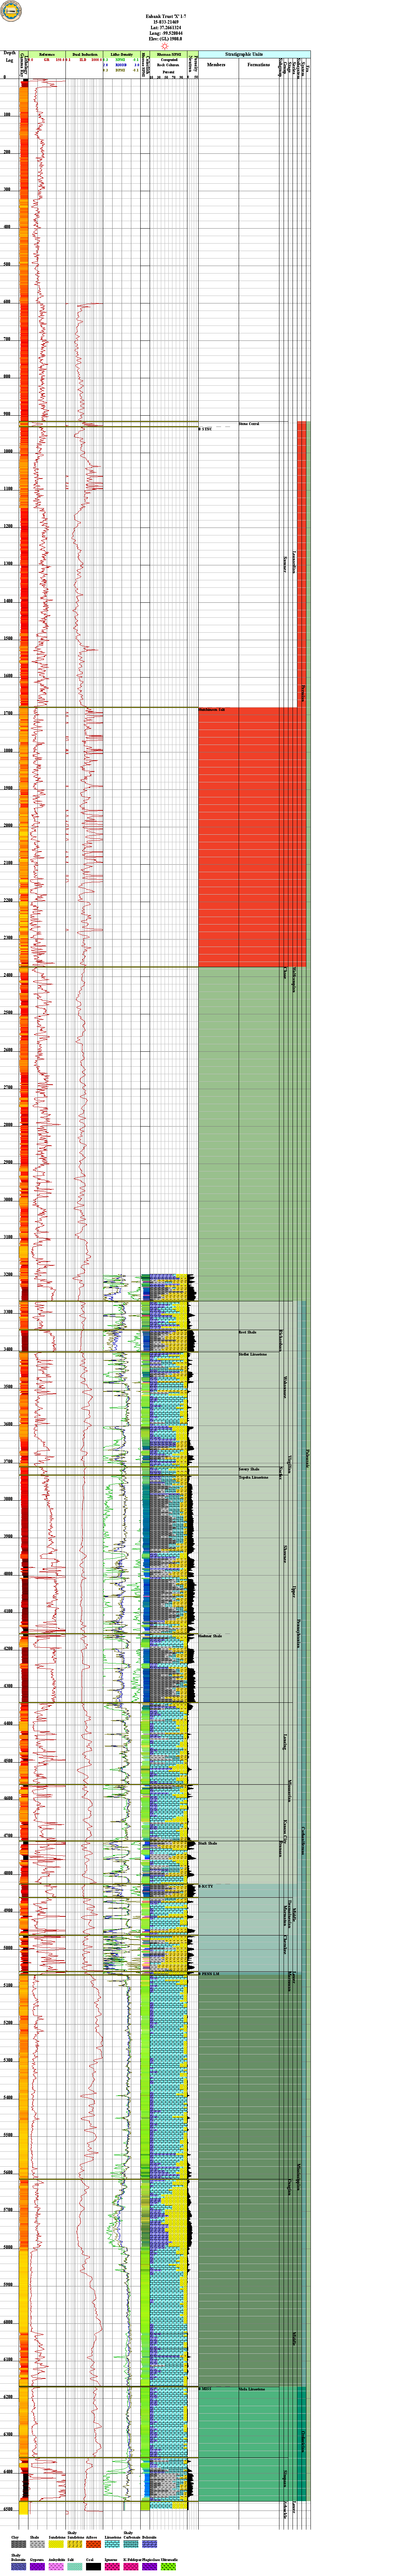Select the Limestone brick-pattern swatch
The height and width of the screenshot is (2576, 404).
pos(112,2544)
